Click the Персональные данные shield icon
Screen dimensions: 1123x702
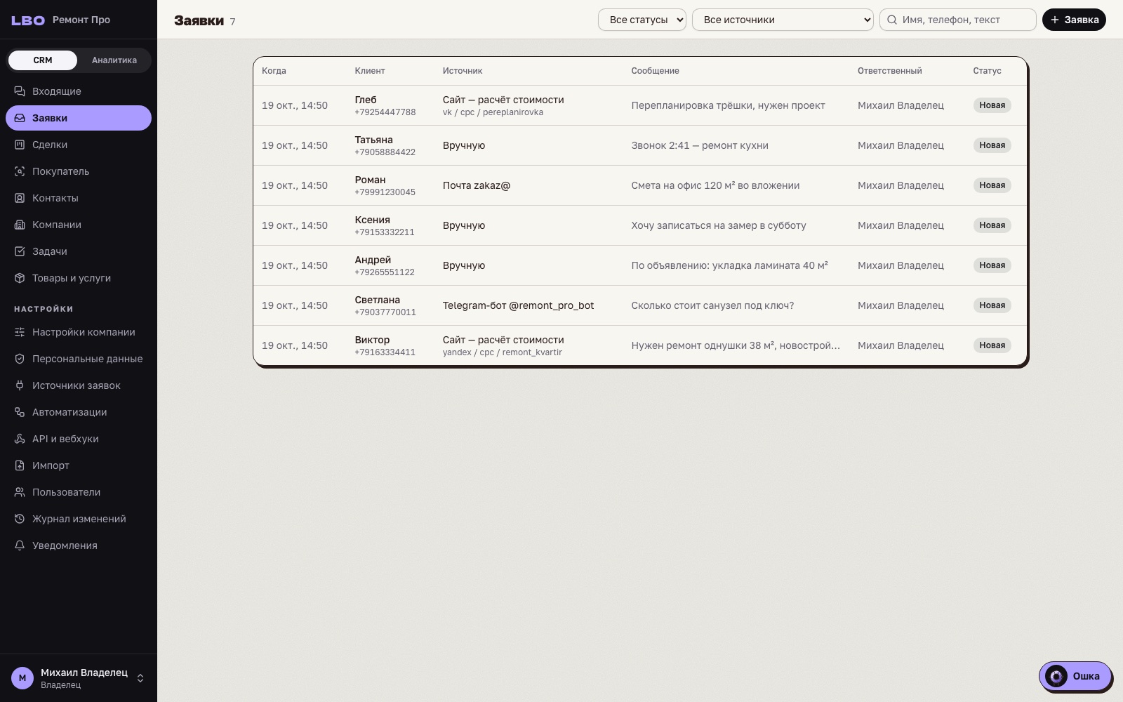point(20,359)
